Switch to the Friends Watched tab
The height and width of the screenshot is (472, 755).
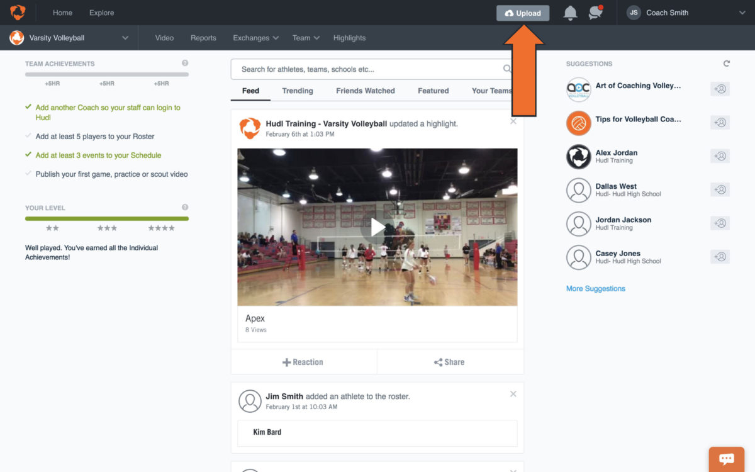[366, 91]
